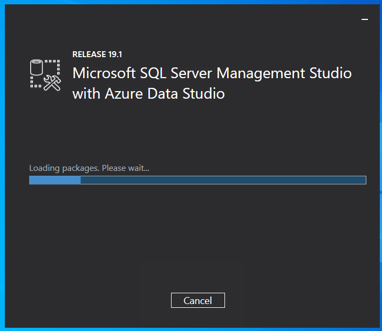Click the far right end of progress bar
Viewport: 382px width, 331px height.
[x=365, y=180]
